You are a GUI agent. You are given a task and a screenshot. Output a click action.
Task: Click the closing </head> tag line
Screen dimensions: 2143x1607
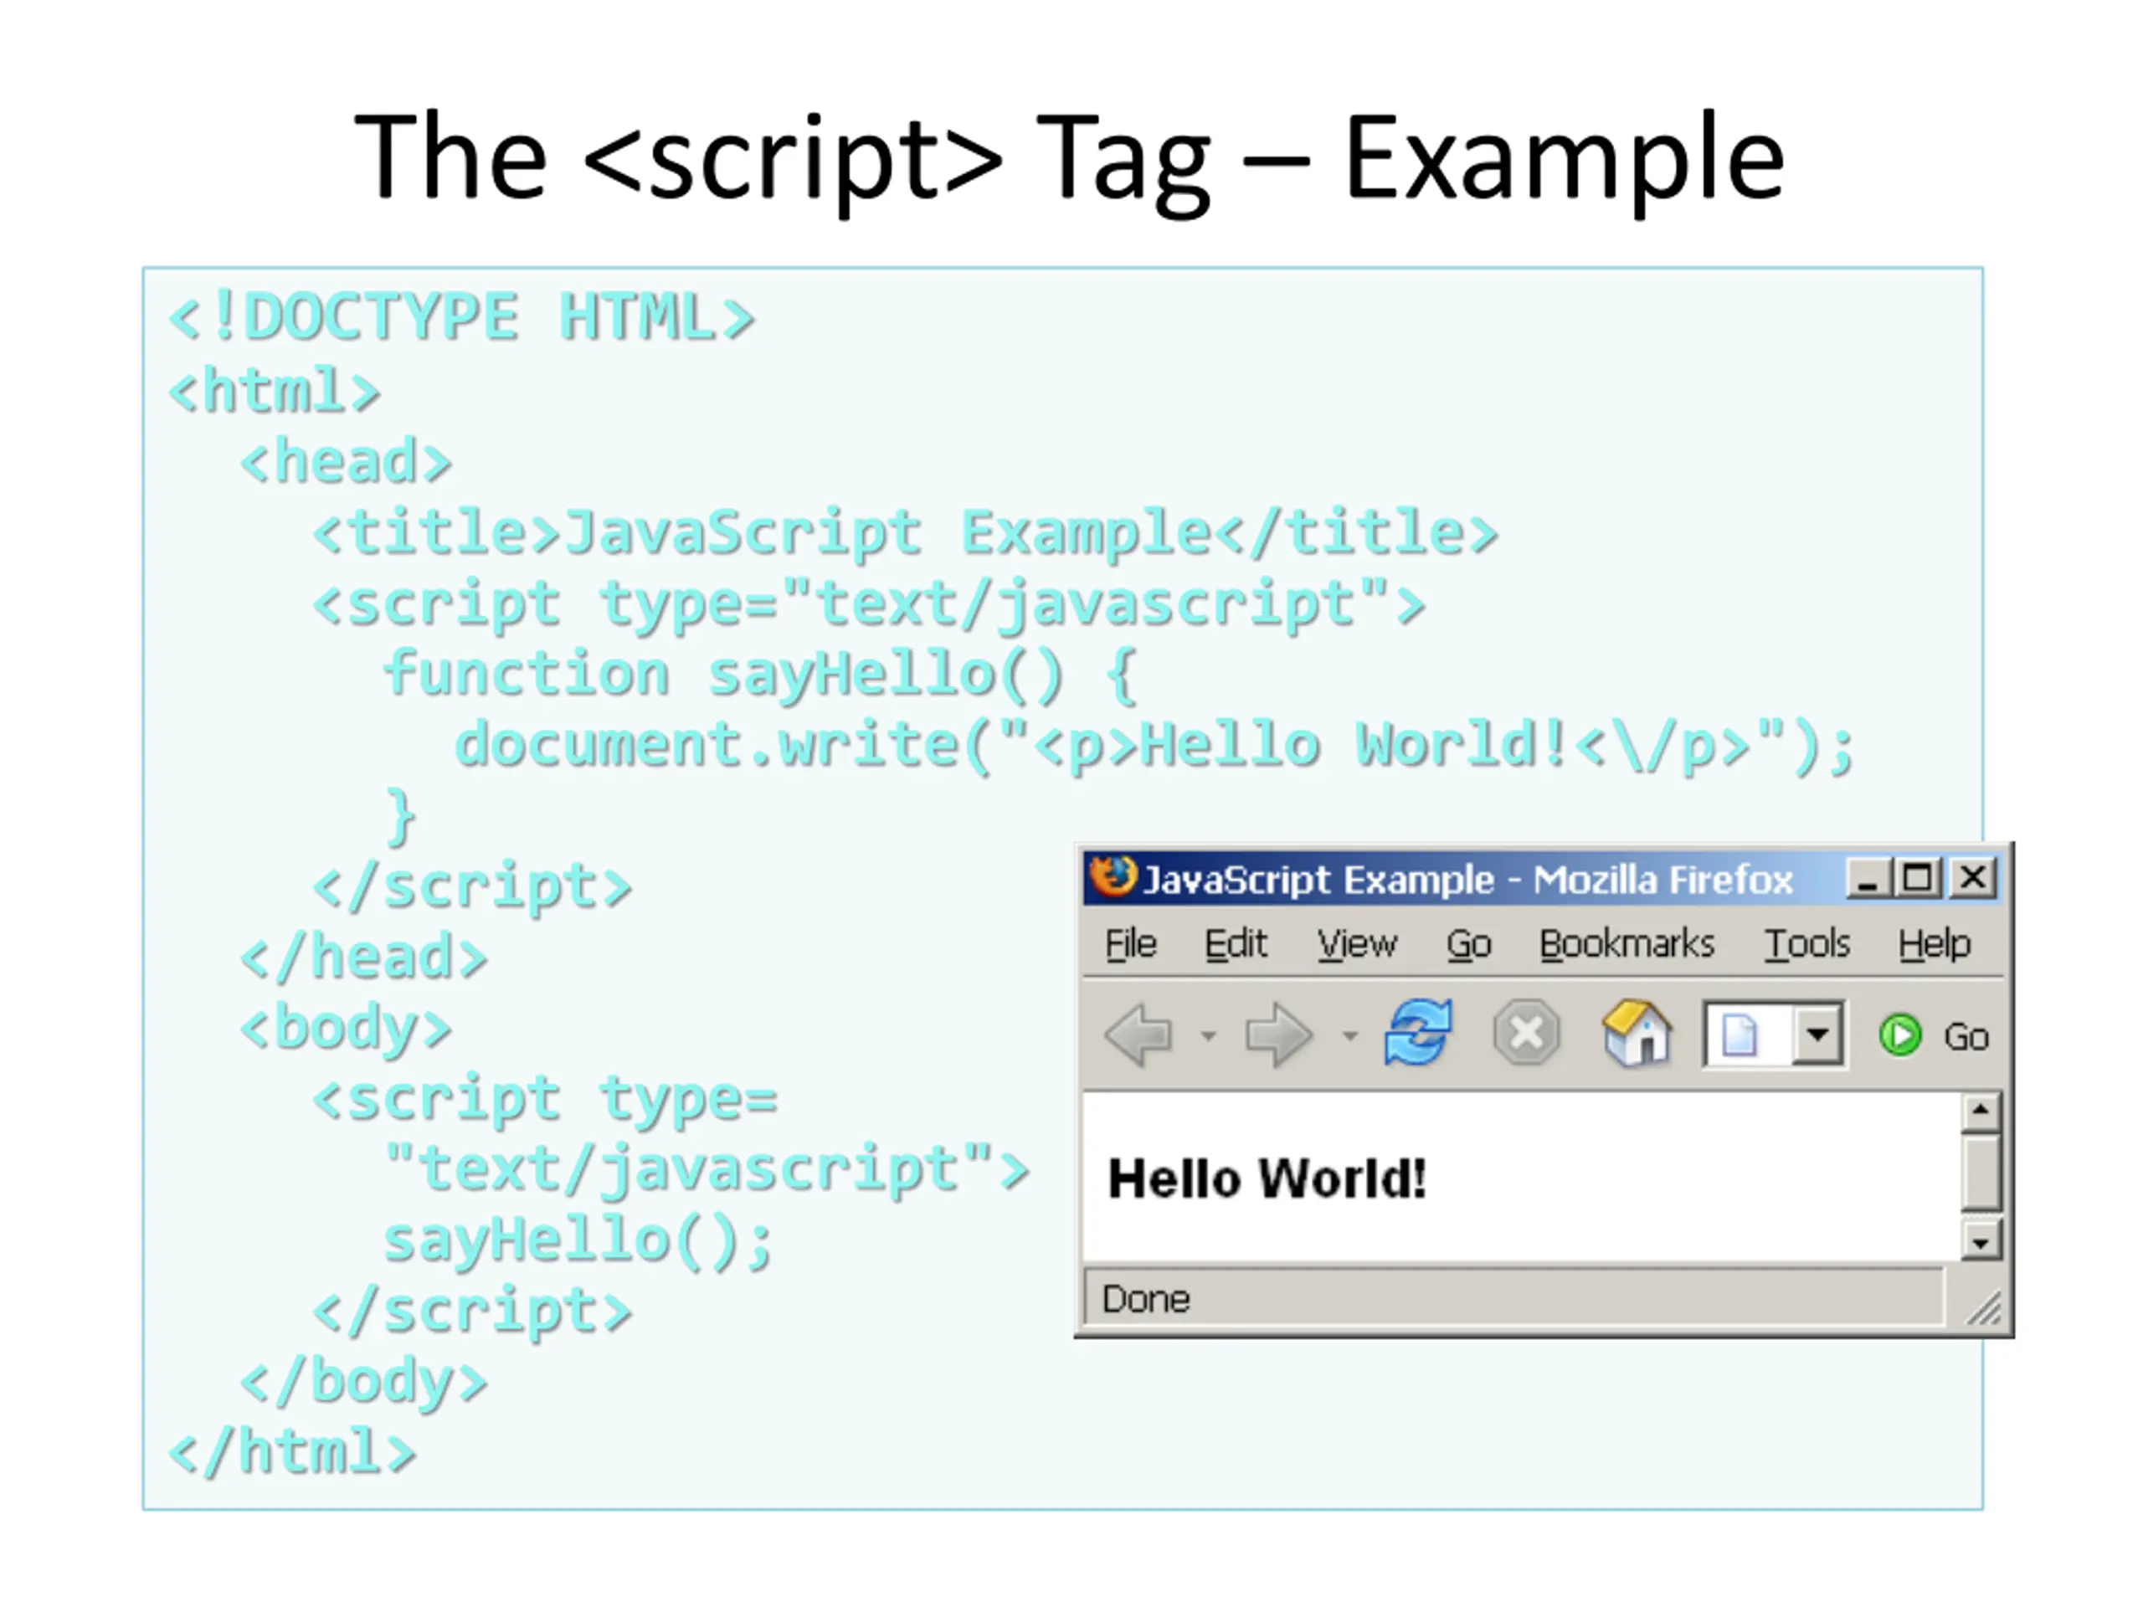click(364, 957)
